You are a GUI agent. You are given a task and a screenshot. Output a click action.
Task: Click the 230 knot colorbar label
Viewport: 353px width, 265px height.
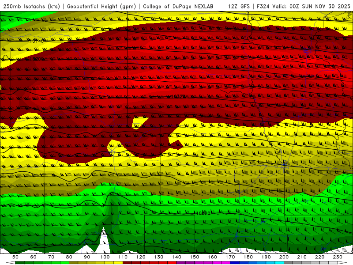338,257
